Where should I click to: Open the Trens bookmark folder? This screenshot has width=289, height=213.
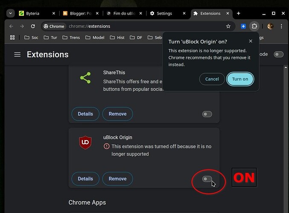[x=71, y=38]
